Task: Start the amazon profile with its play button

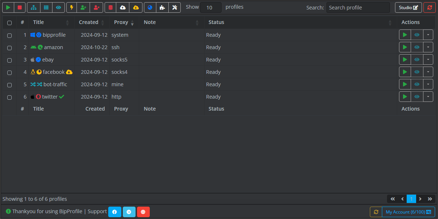Action: [405, 47]
